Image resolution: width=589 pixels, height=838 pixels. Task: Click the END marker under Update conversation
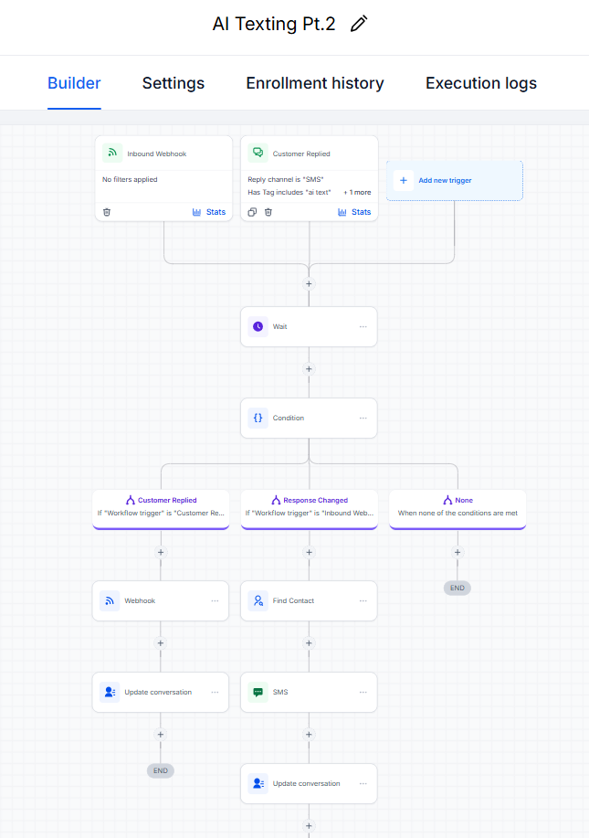[x=161, y=770]
